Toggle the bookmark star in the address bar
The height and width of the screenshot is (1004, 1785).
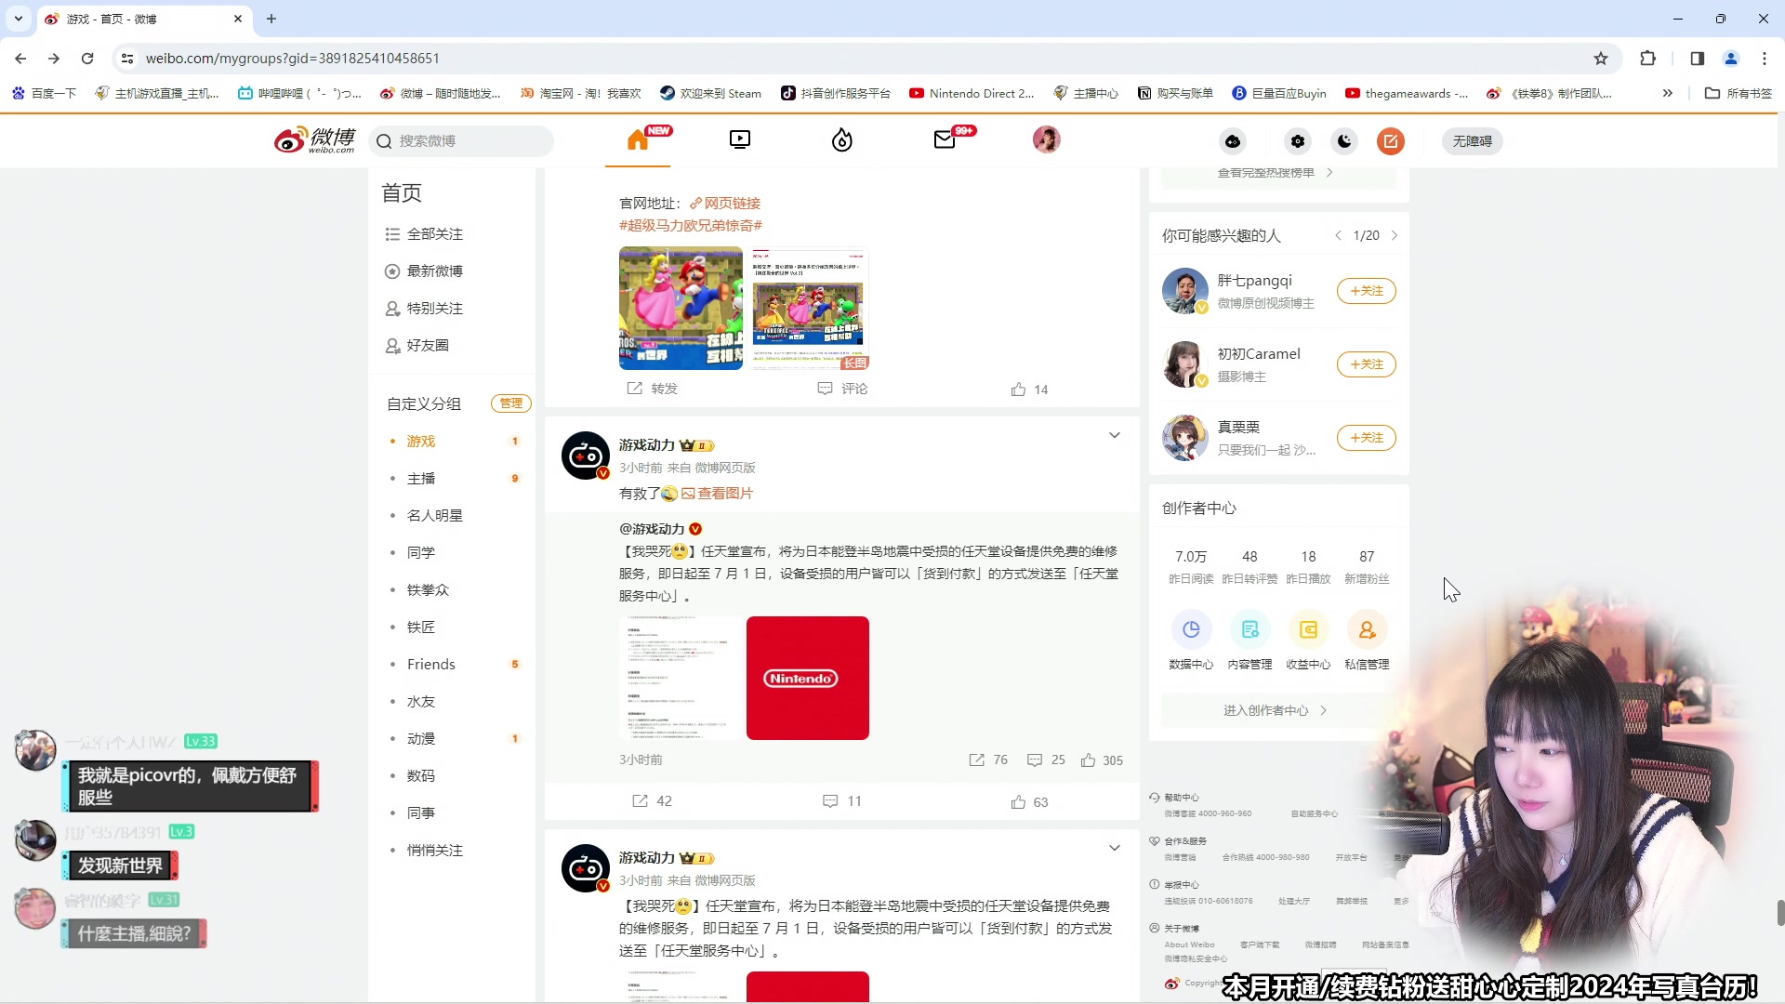click(1601, 58)
